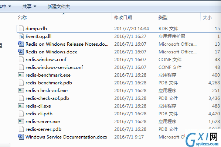The width and height of the screenshot is (221, 147).
Task: Click the redis-cli.exe application icon
Action: click(21, 106)
